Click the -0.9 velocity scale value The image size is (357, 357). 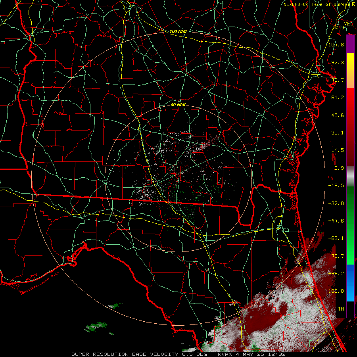(338, 168)
